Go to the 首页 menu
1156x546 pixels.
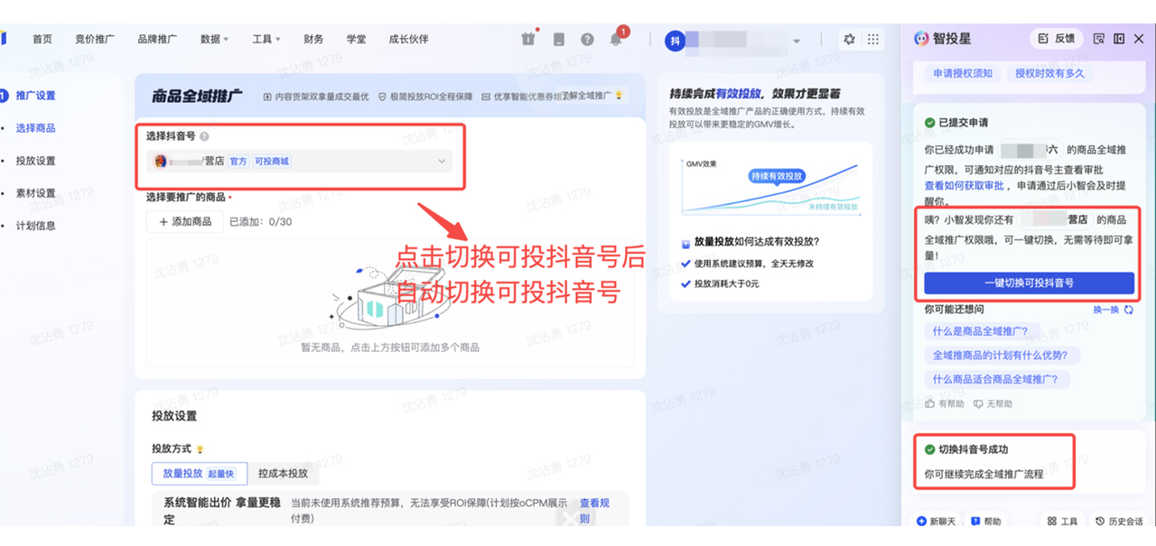click(x=42, y=40)
